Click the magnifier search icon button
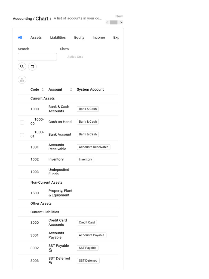This screenshot has height=279, width=209. pyautogui.click(x=22, y=66)
